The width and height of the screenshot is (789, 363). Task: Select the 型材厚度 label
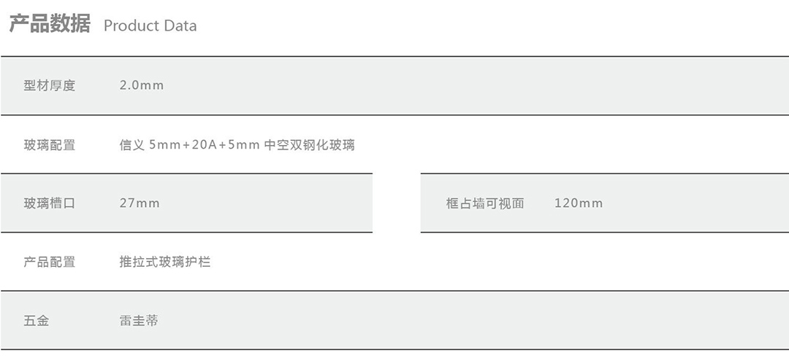(x=50, y=85)
